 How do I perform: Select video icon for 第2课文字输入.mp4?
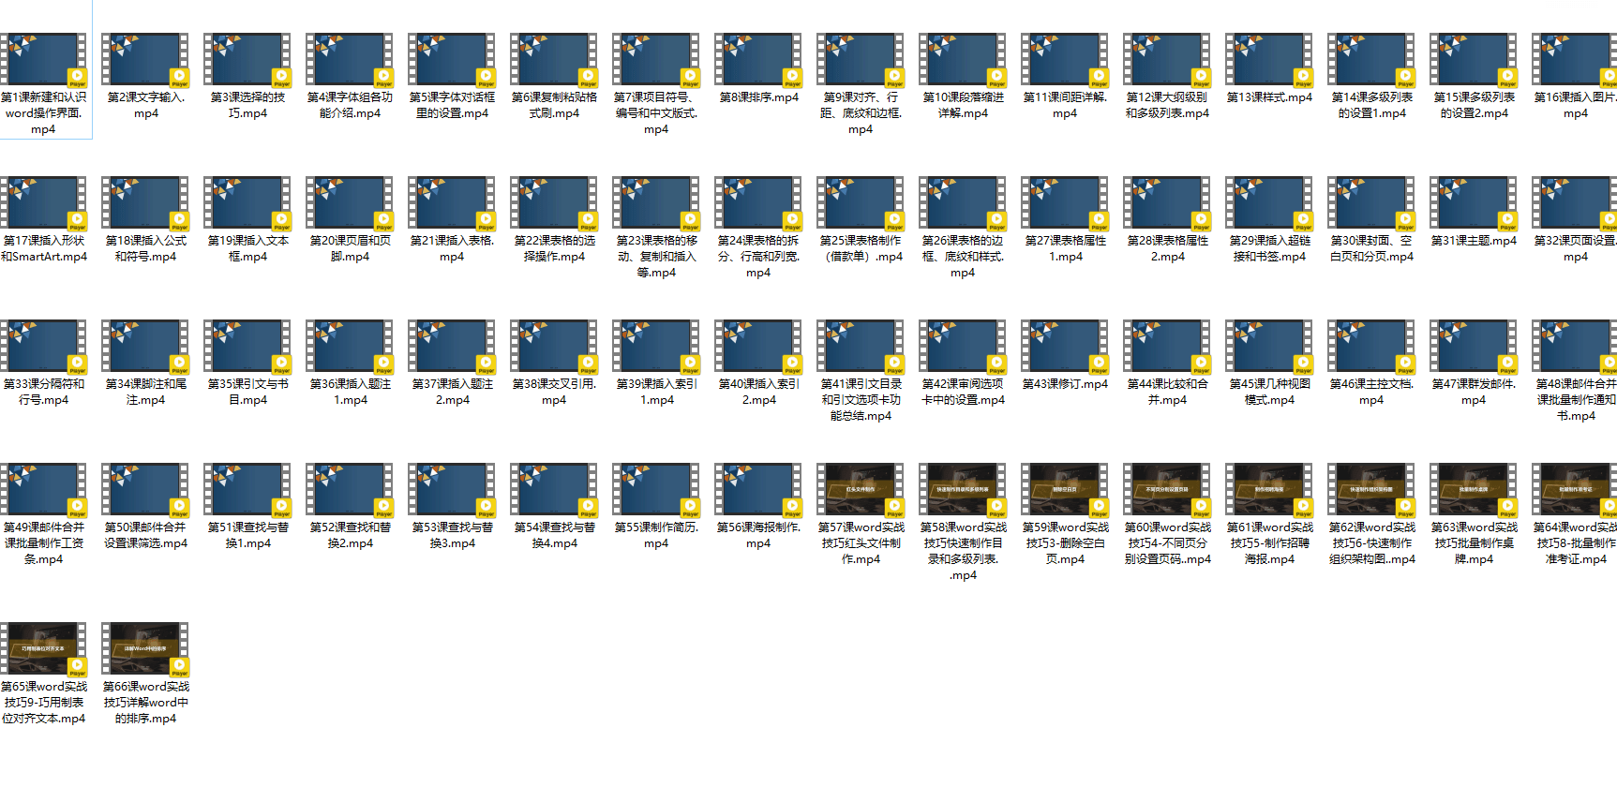click(145, 60)
